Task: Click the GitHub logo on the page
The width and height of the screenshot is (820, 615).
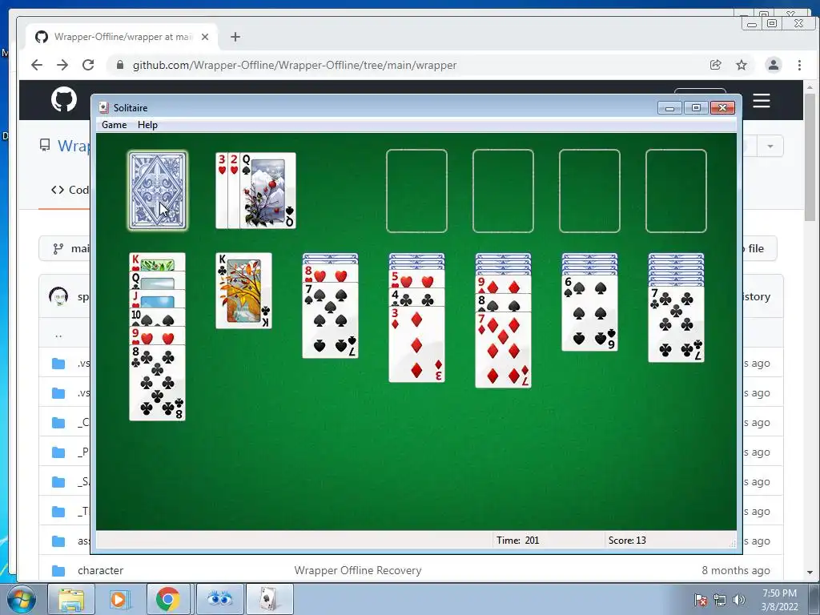Action: tap(64, 99)
